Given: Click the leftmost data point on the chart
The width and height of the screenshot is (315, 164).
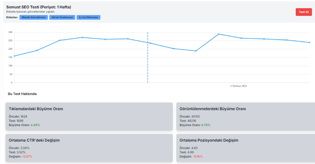Looking at the screenshot, I should point(14,56).
